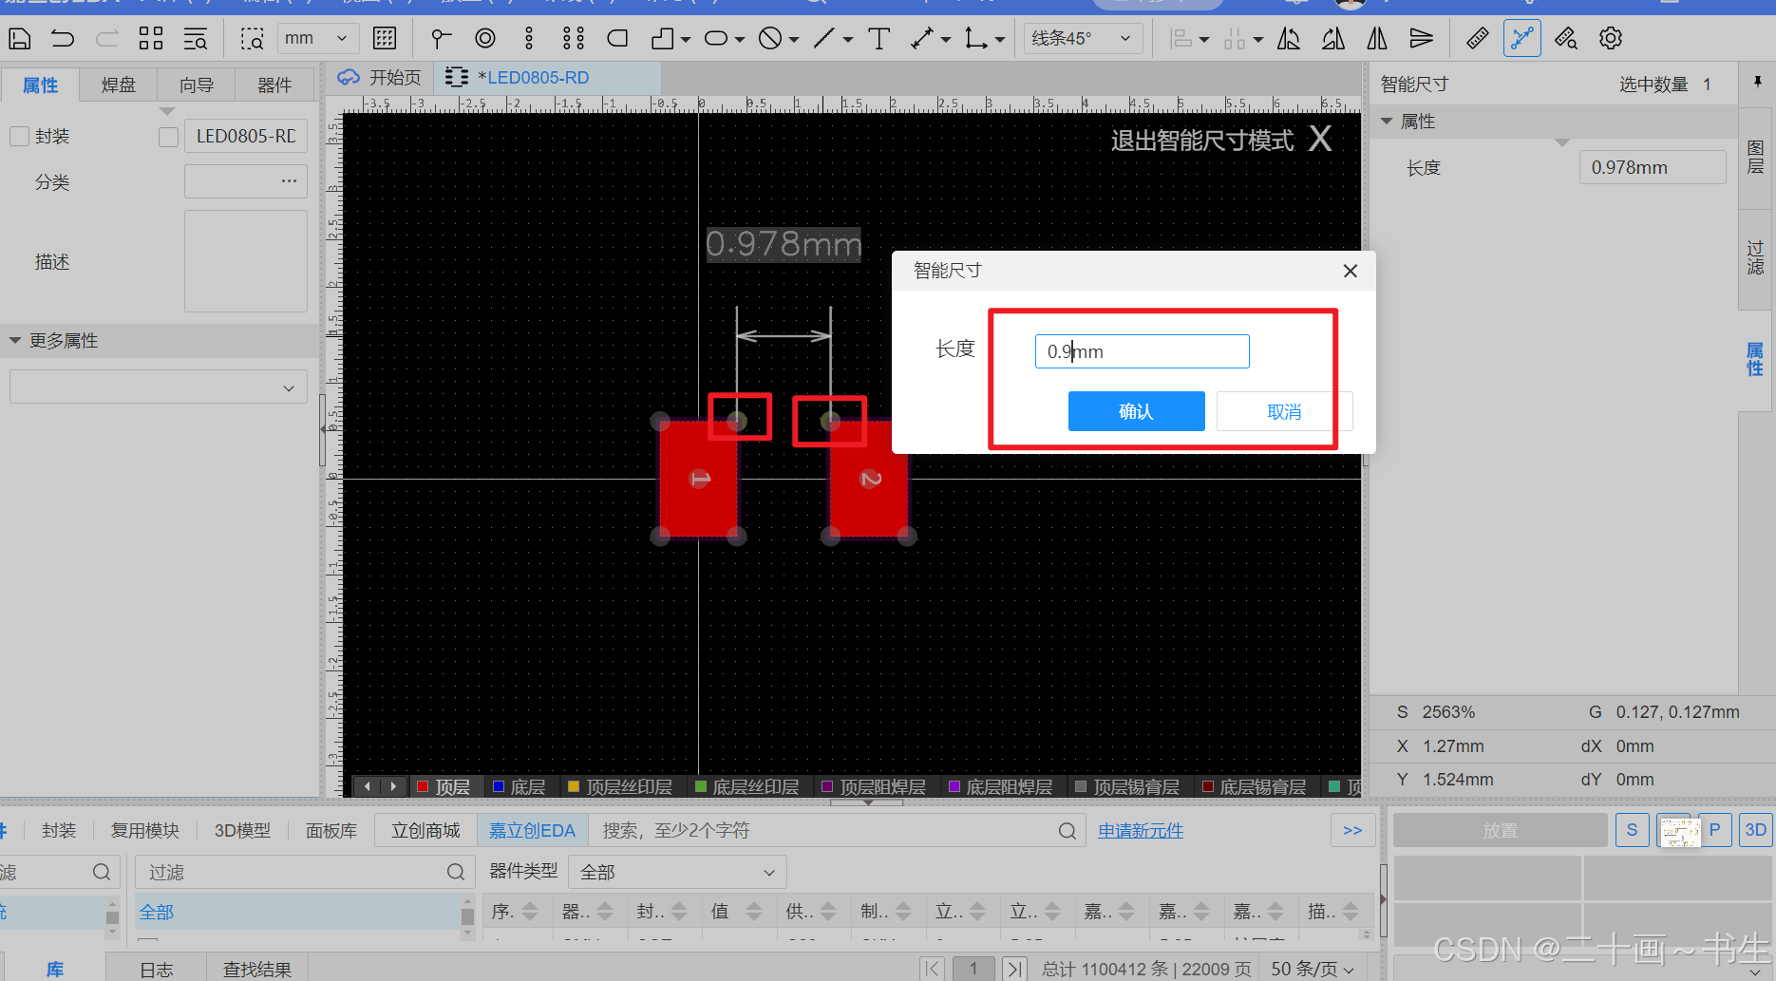The height and width of the screenshot is (981, 1776).
Task: Flip selection horizontally
Action: click(1377, 39)
